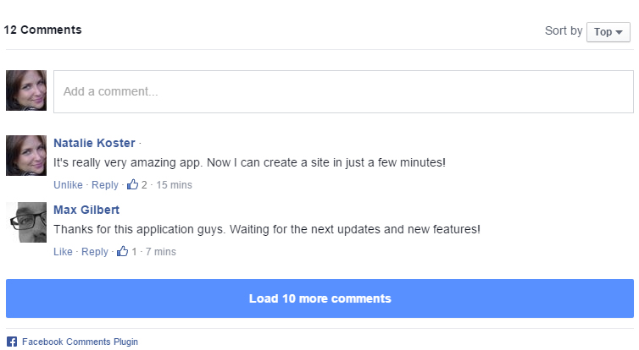Click your profile avatar beside the comment box
This screenshot has height=350, width=639.
pyautogui.click(x=26, y=90)
